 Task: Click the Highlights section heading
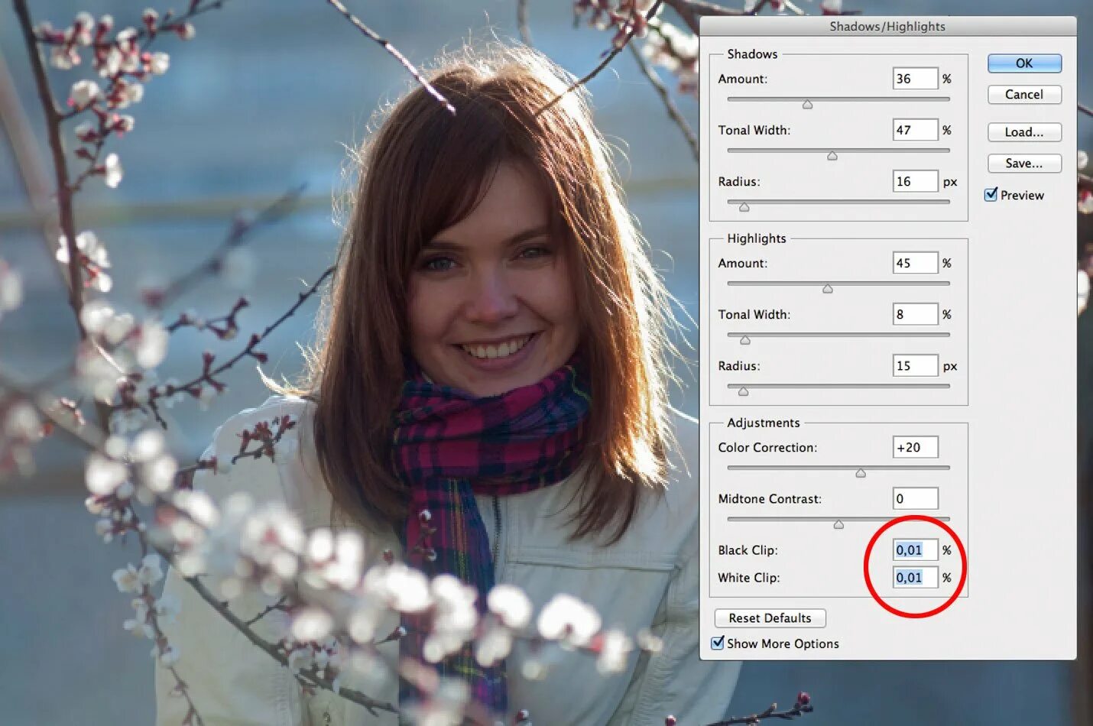[x=757, y=238]
